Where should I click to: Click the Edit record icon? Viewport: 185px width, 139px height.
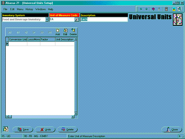click(x=65, y=32)
